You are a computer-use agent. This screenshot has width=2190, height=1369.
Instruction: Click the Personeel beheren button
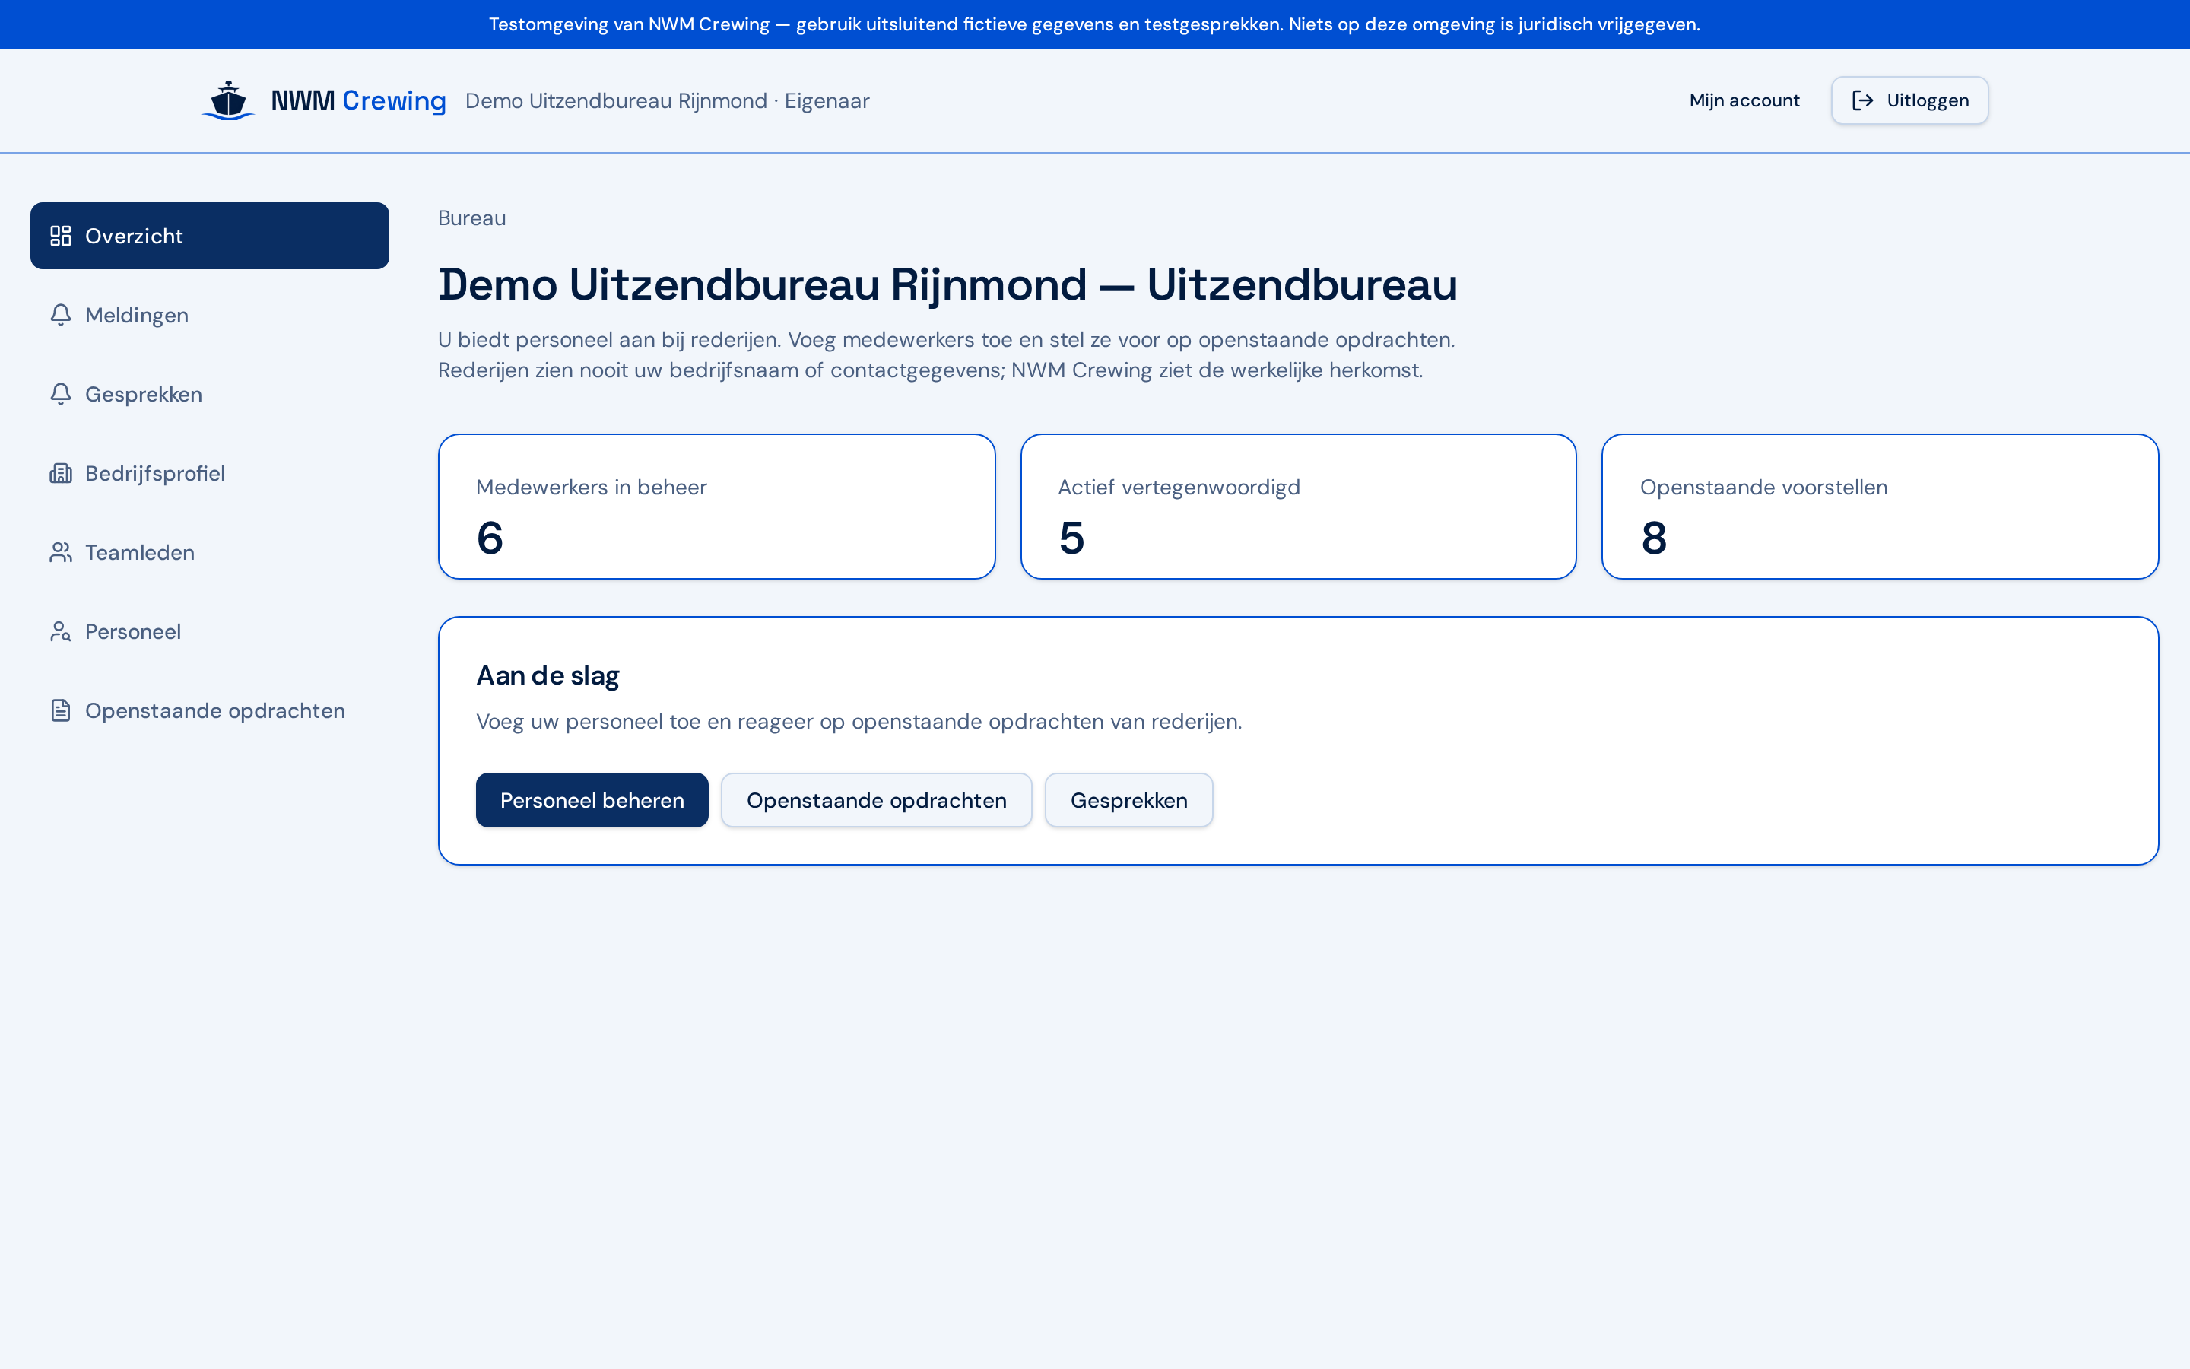[592, 799]
